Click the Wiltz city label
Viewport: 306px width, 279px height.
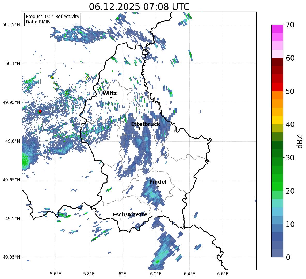point(110,93)
